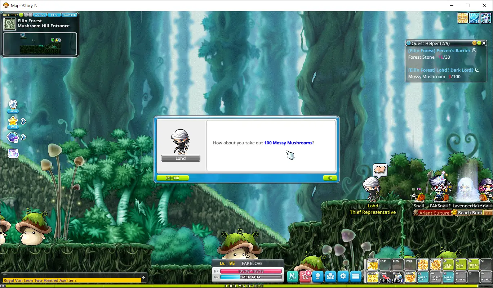Close the Quest Helper panel
The height and width of the screenshot is (288, 493).
click(484, 43)
